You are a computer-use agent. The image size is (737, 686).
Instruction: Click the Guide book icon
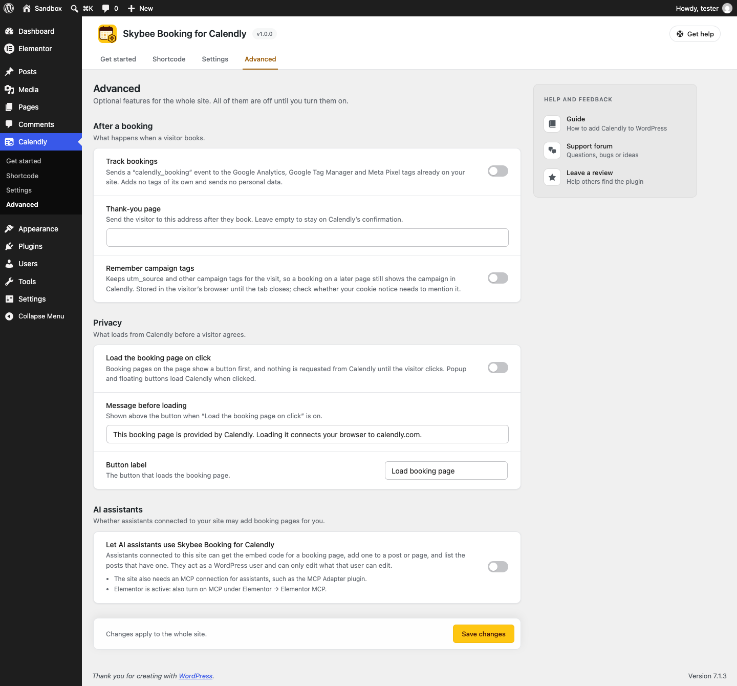pos(552,124)
